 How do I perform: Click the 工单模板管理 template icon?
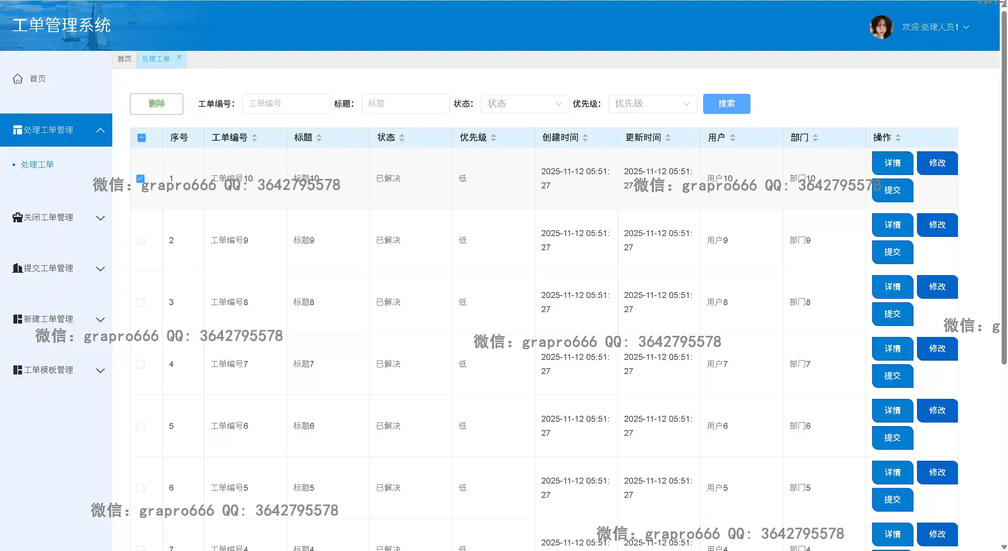click(x=17, y=370)
